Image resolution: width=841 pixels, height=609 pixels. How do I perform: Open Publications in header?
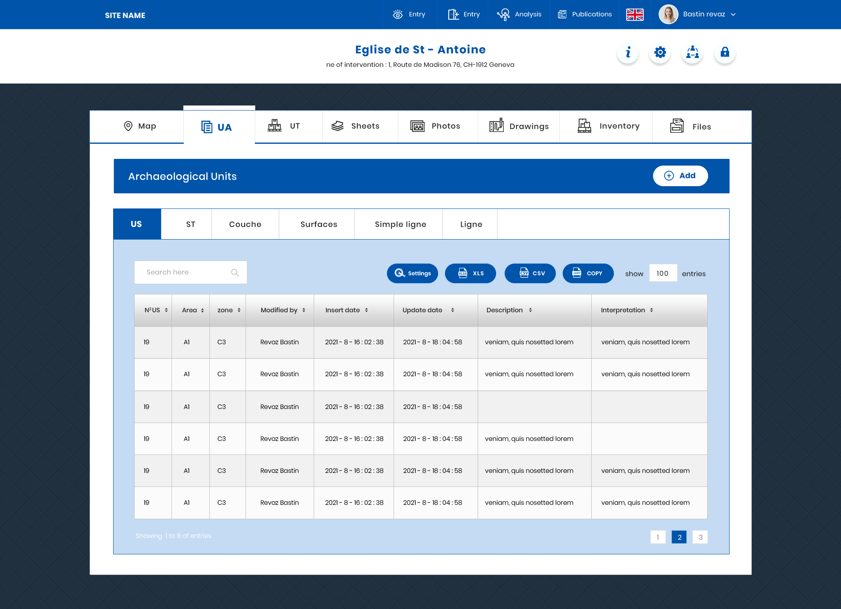(585, 14)
